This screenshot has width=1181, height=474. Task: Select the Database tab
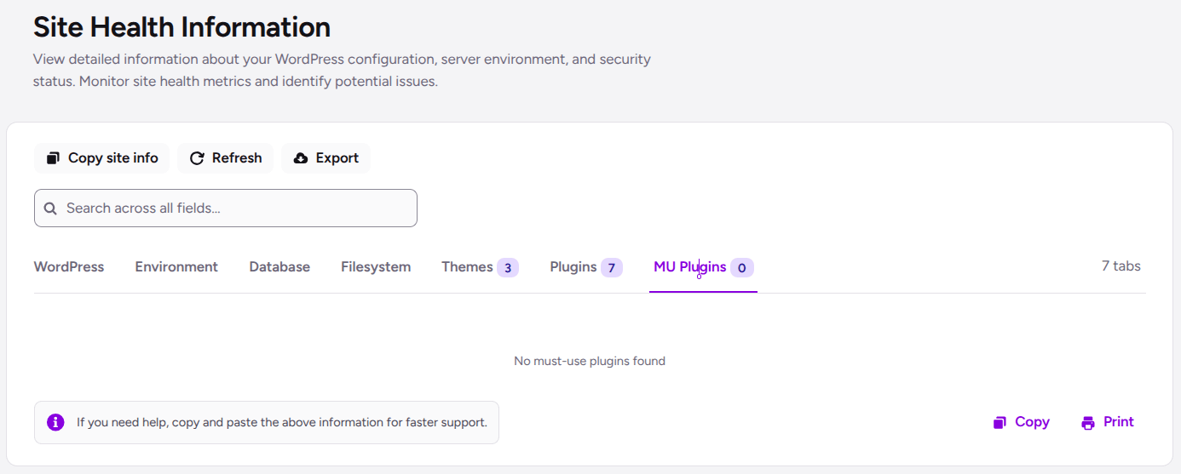(279, 267)
